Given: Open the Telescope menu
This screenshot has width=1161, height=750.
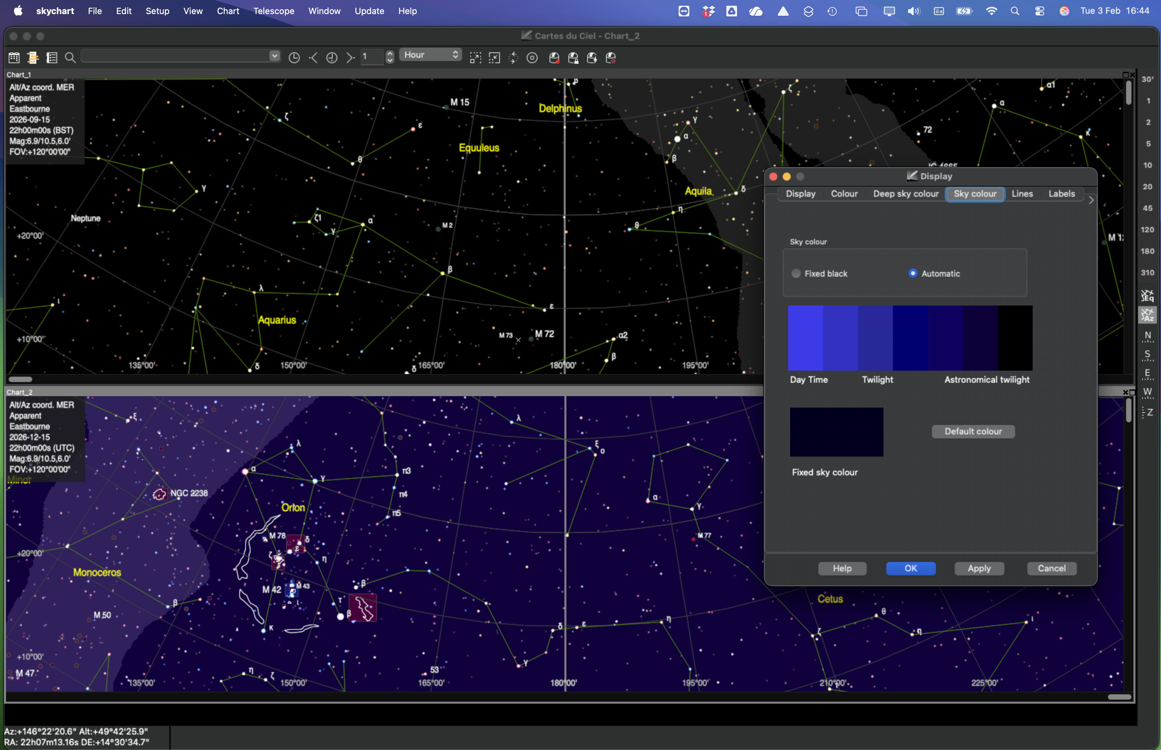Looking at the screenshot, I should point(273,11).
